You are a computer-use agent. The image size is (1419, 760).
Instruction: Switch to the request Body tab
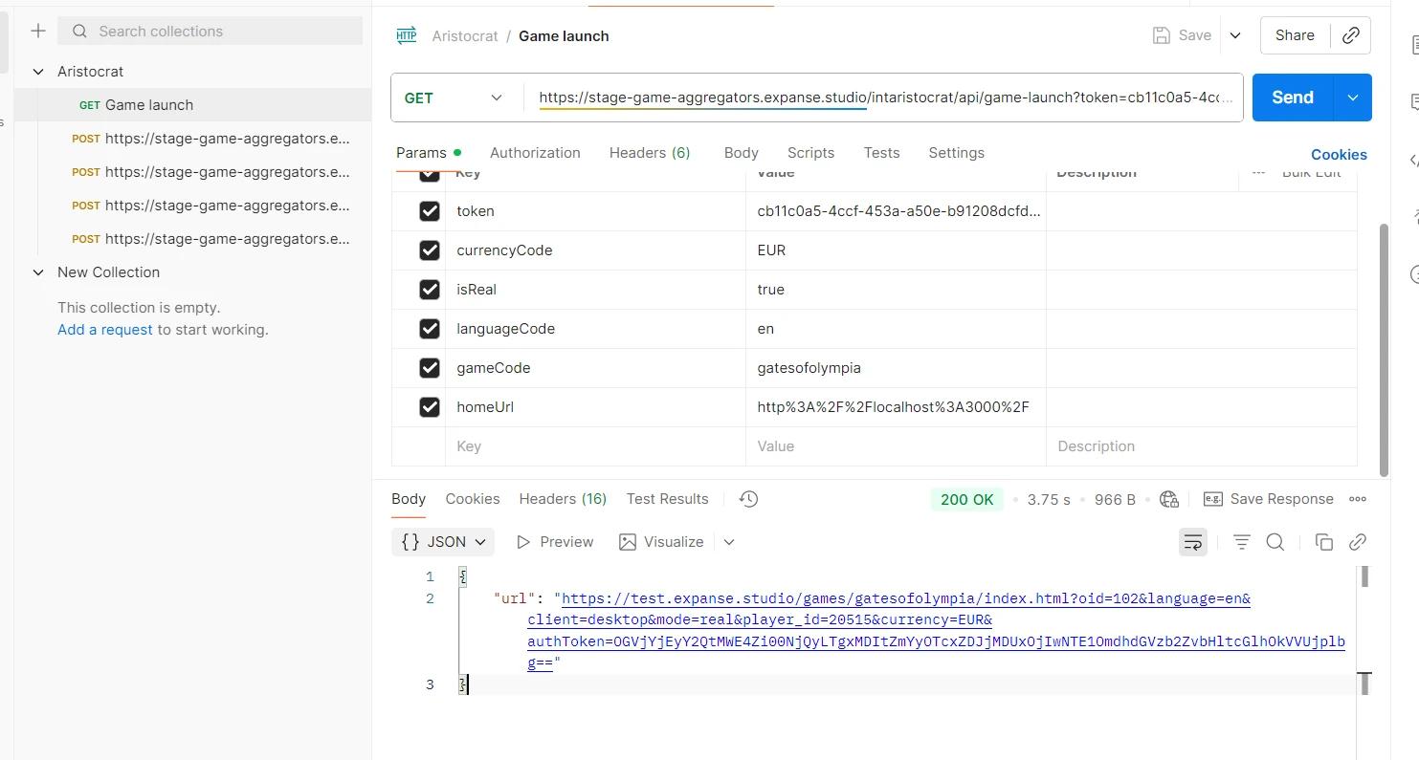coord(742,153)
